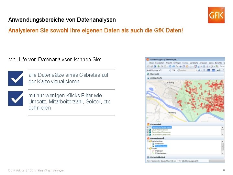Open the Einfügen menu

click(x=177, y=63)
